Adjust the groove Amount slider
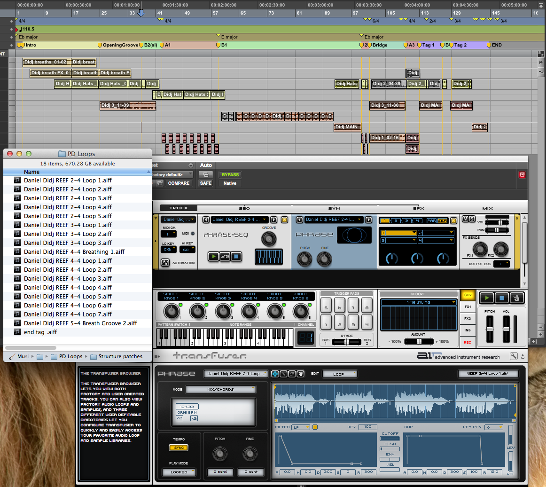This screenshot has height=487, width=546. click(418, 341)
